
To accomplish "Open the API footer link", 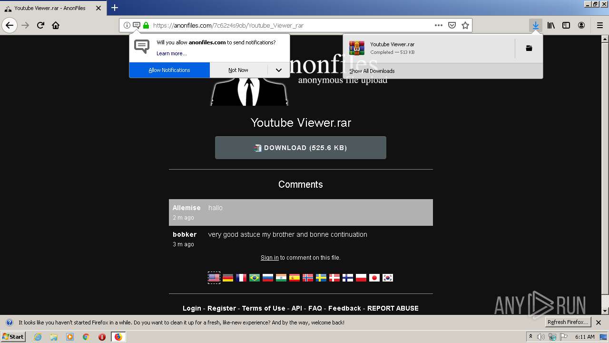I will [297, 308].
